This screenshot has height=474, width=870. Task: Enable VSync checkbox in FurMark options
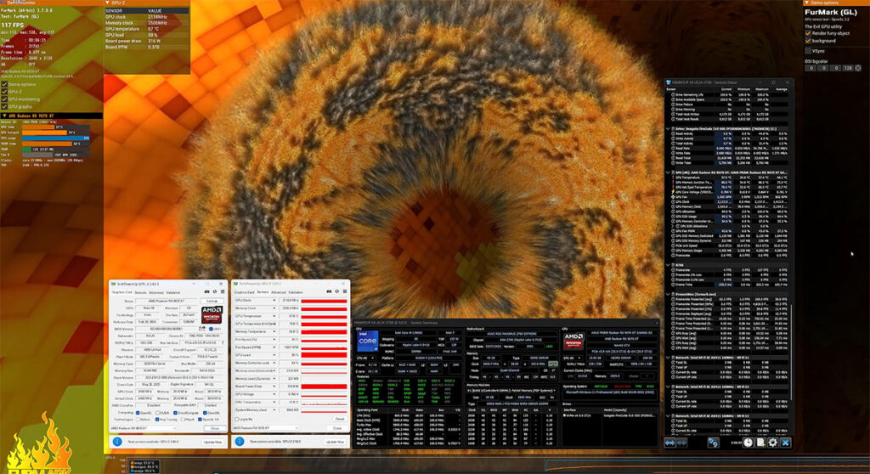808,50
